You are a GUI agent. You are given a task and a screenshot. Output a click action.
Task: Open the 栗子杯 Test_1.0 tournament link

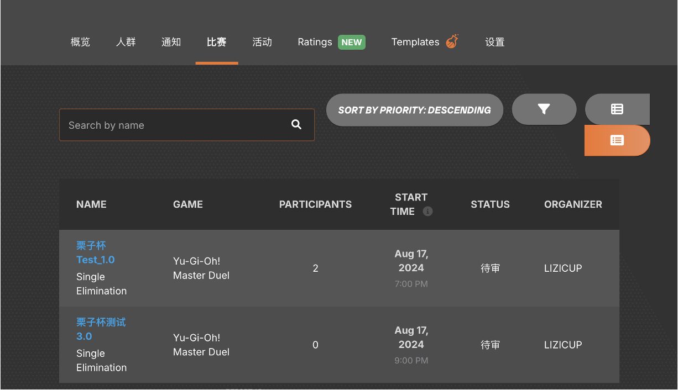[x=95, y=252]
